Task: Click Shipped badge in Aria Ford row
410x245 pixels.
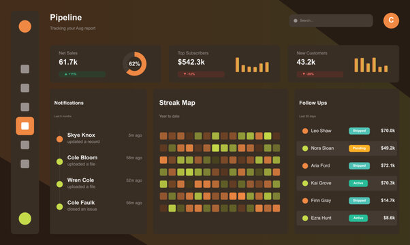Action: click(360, 165)
